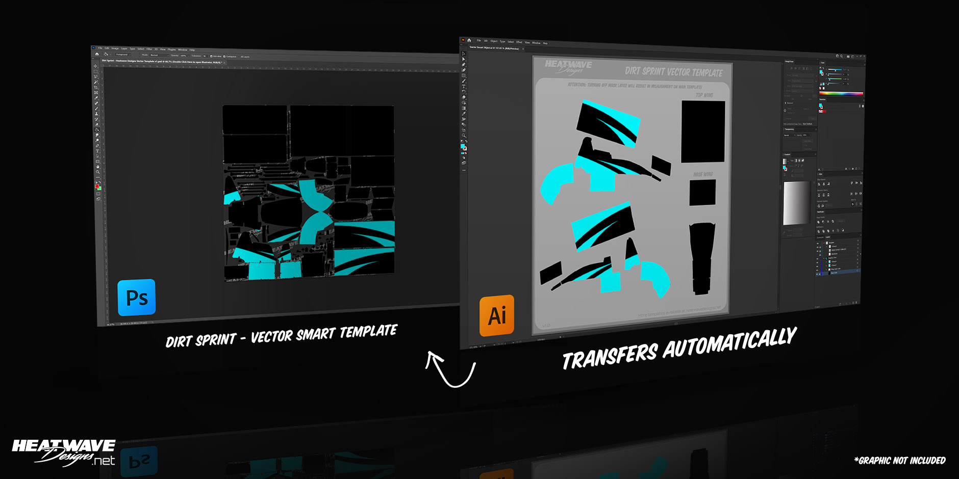Activate the Gradient tool in Illustrator toolbar

coord(464,108)
